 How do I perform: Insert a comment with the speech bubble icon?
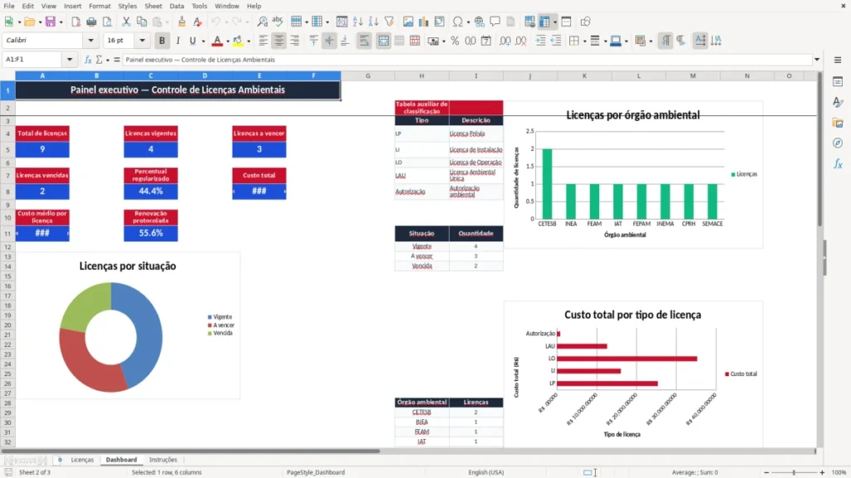(495, 22)
